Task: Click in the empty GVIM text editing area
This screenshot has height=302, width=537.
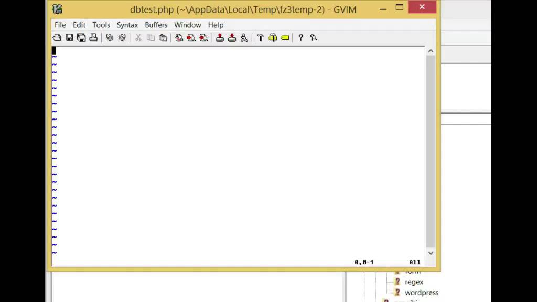Action: [239, 152]
